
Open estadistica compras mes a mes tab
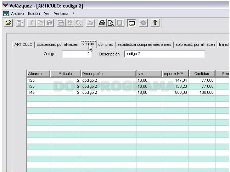pyautogui.click(x=144, y=44)
